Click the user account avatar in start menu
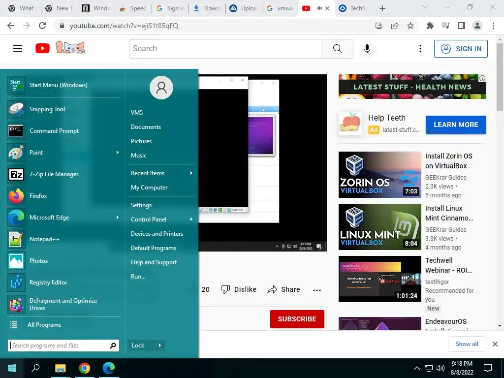Image resolution: width=504 pixels, height=378 pixels. coord(161,88)
